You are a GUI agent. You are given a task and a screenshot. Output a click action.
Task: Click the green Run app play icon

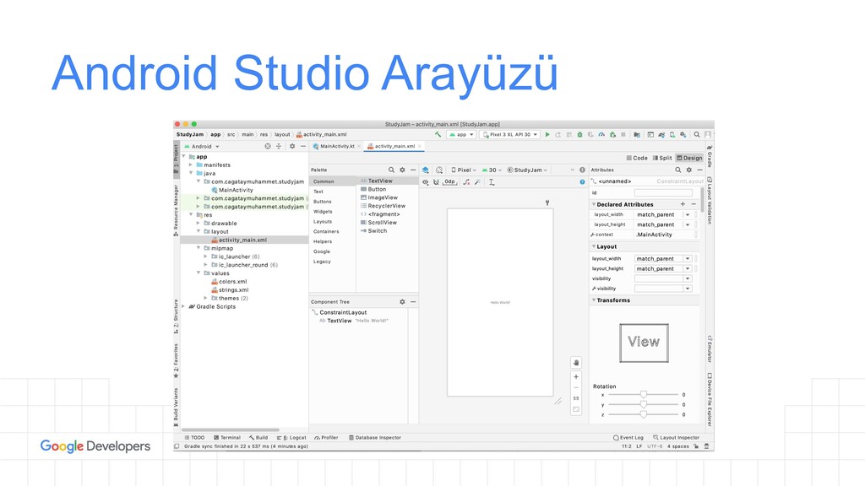click(547, 134)
